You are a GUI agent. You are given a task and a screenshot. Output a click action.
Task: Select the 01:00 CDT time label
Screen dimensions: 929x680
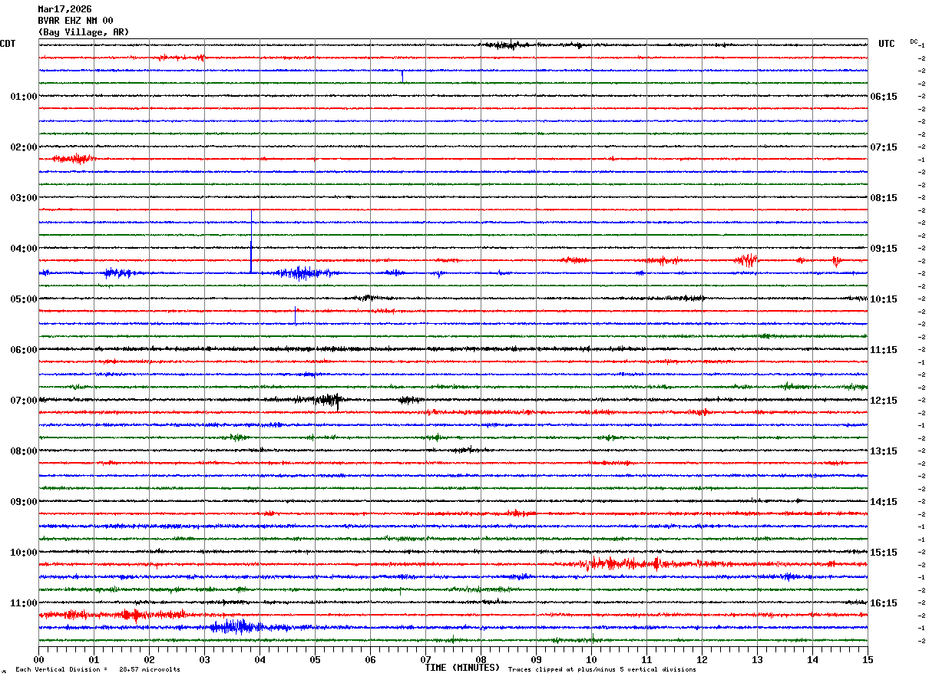tap(23, 97)
